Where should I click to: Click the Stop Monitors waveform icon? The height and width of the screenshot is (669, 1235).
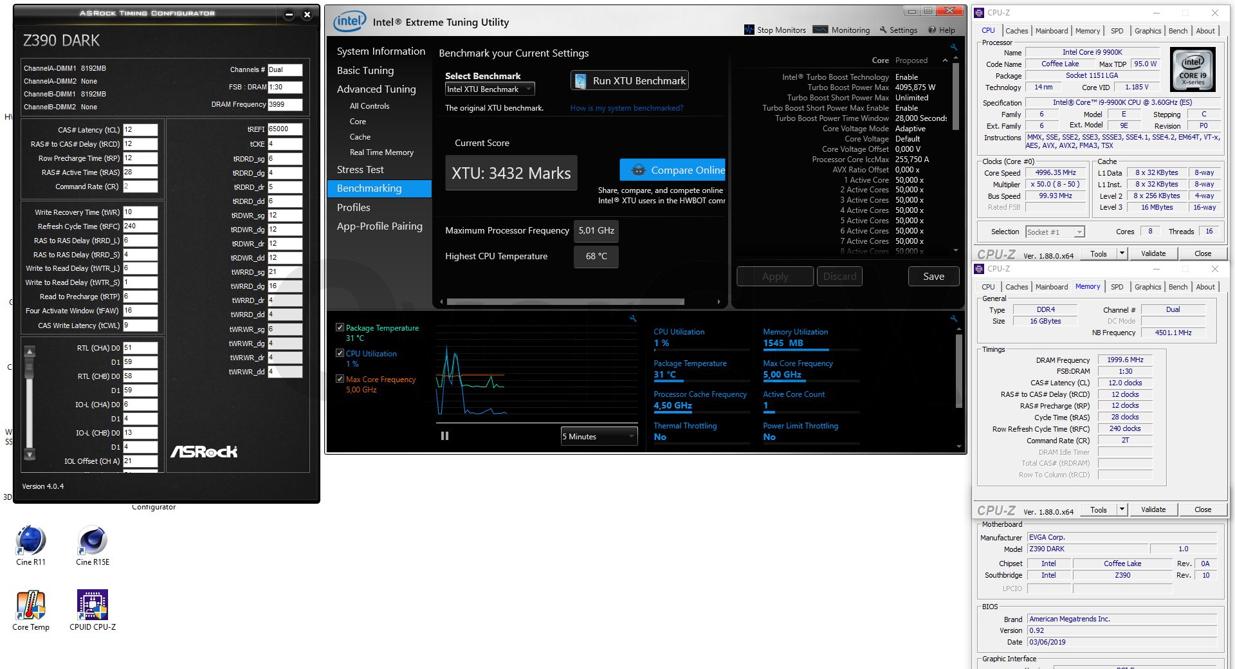749,30
